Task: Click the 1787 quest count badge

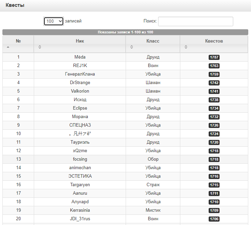Action: click(x=214, y=58)
